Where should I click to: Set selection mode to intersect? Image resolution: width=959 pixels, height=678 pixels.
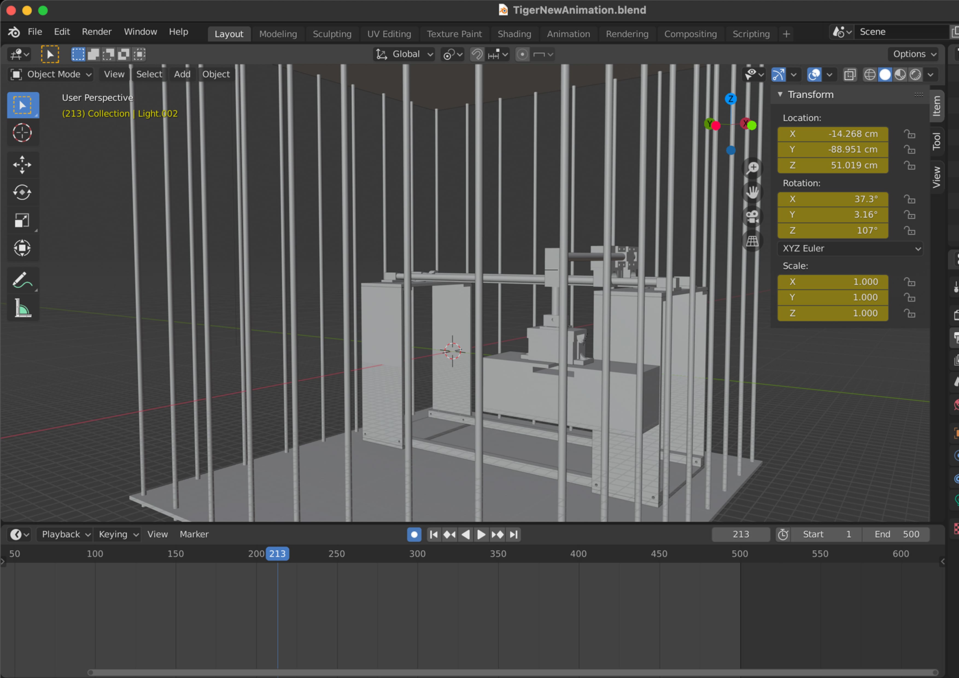click(x=139, y=54)
